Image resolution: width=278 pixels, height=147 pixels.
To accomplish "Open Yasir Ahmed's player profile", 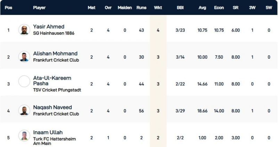I will [49, 27].
